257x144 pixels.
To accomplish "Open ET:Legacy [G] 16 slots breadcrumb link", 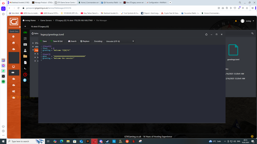I will tap(74, 20).
